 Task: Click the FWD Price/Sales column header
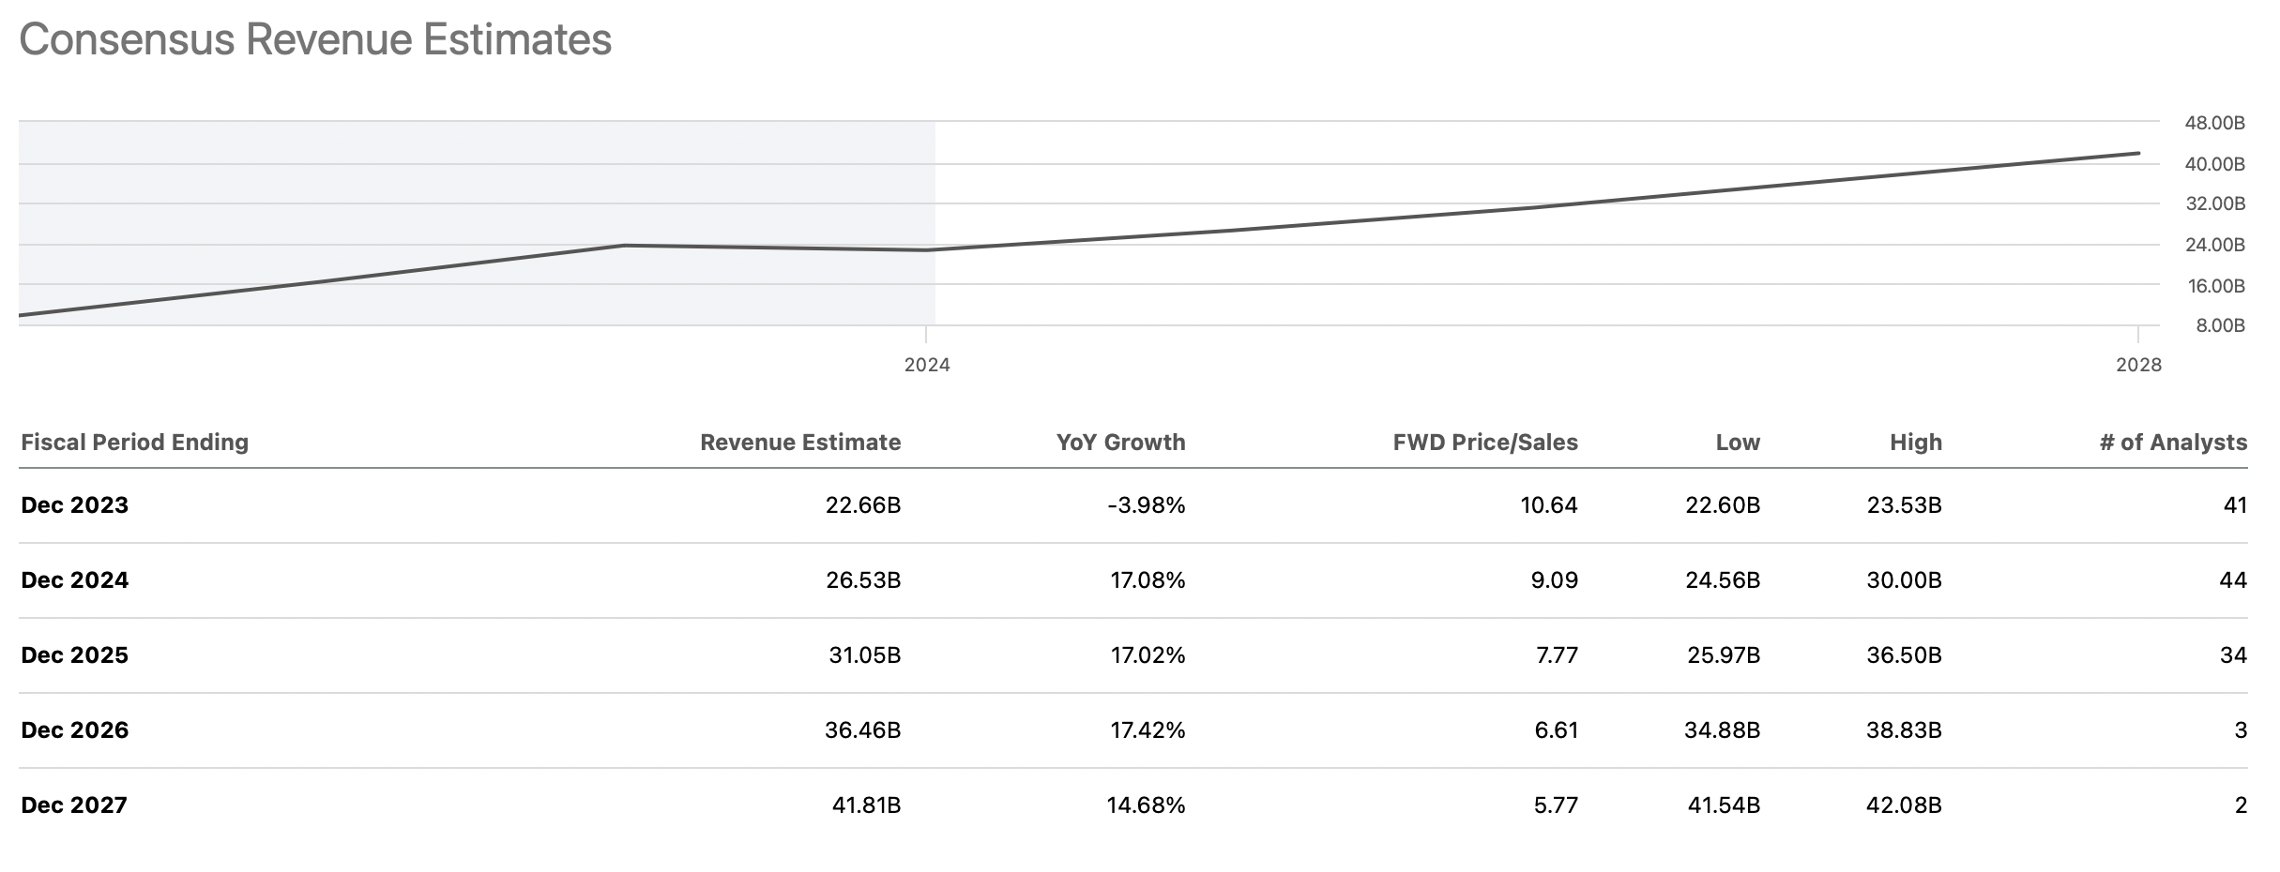[1484, 443]
